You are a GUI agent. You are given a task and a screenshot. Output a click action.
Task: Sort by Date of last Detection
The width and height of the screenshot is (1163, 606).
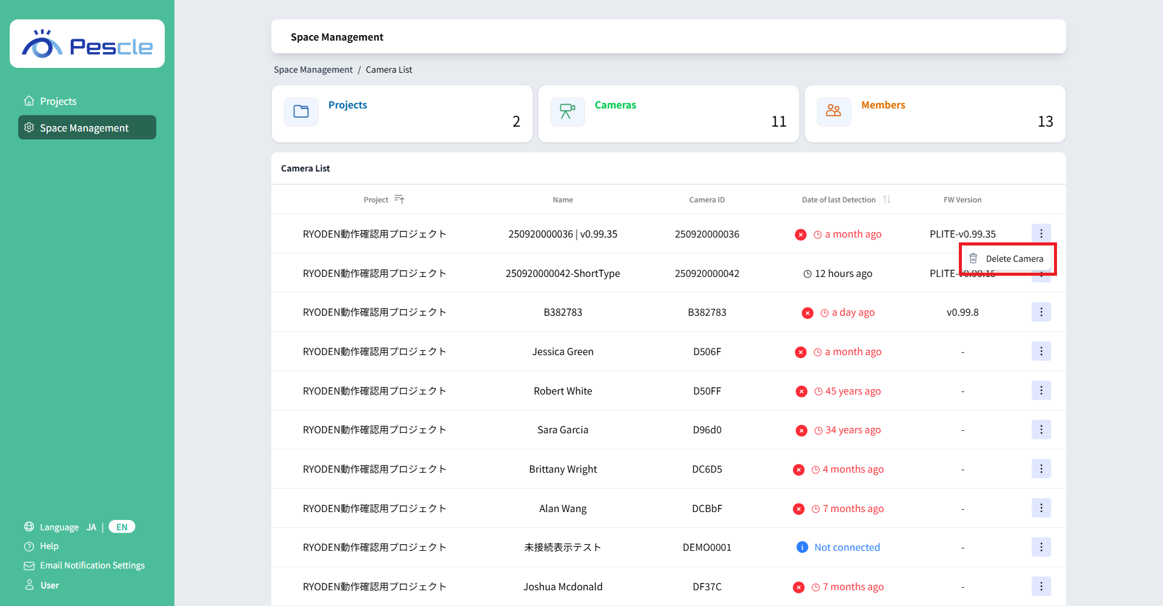tap(886, 199)
